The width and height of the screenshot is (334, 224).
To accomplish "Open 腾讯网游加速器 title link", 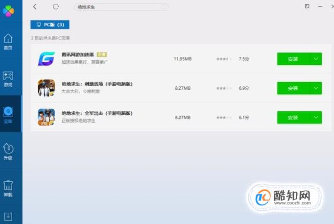I will [78, 54].
